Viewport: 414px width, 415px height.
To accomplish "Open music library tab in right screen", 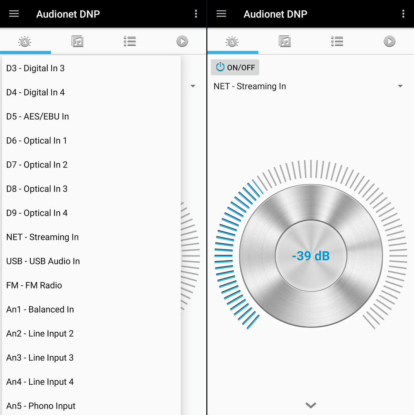I will click(285, 41).
